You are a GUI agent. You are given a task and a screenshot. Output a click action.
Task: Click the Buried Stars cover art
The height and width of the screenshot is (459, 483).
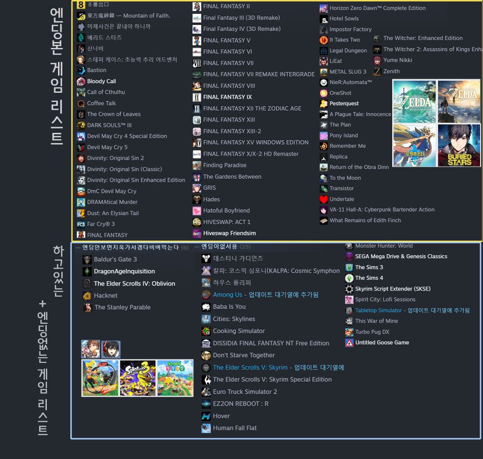tap(459, 145)
